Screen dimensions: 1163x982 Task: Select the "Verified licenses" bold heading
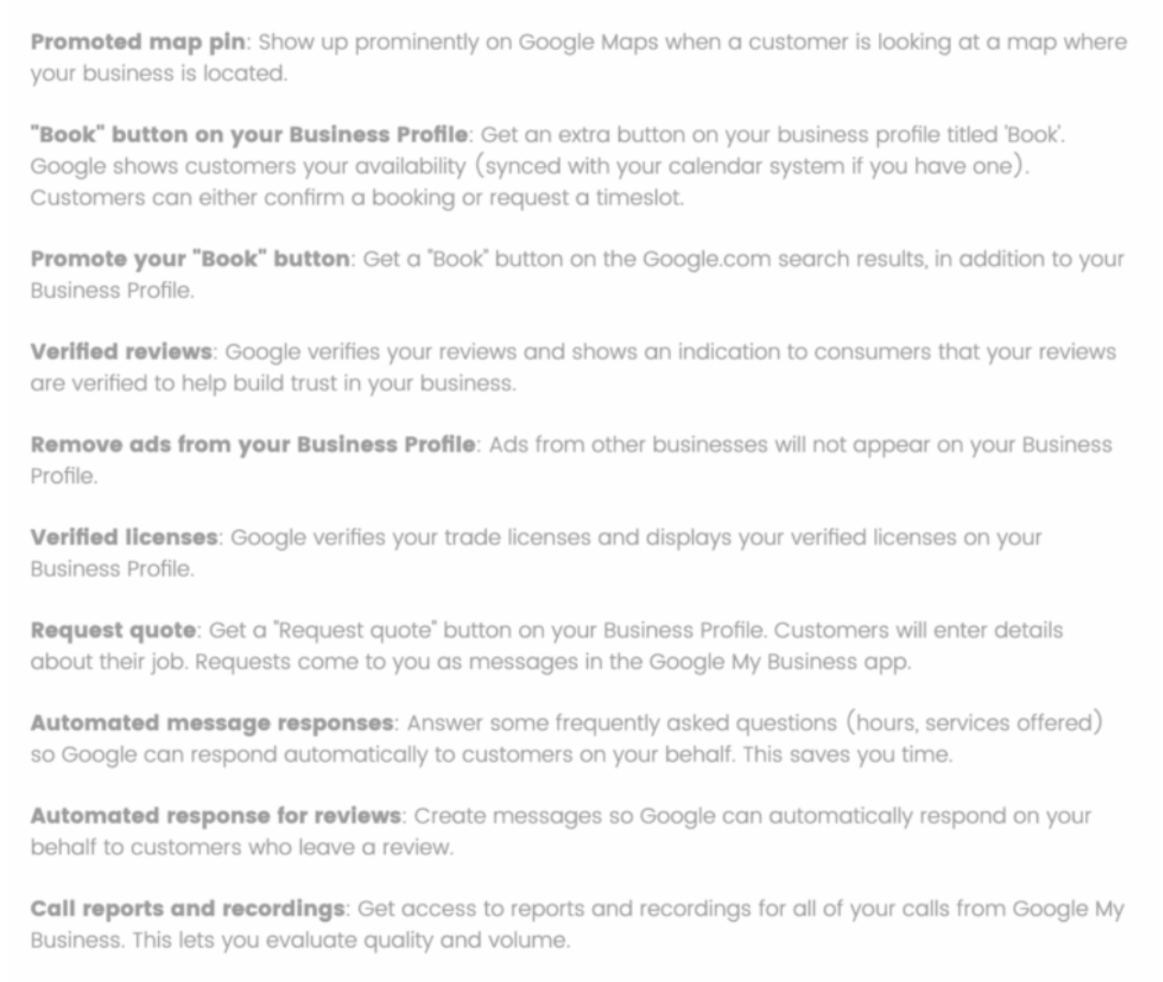(124, 537)
